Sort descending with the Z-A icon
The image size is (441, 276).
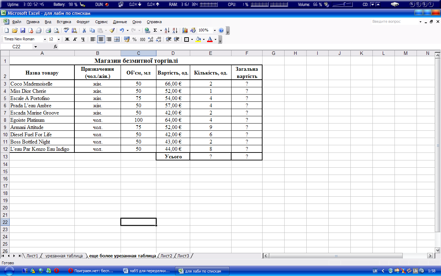tap(175, 30)
